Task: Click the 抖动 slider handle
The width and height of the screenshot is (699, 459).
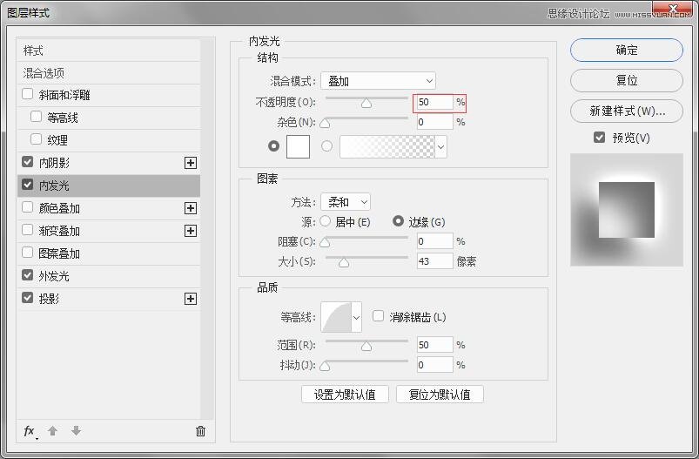Action: (325, 366)
